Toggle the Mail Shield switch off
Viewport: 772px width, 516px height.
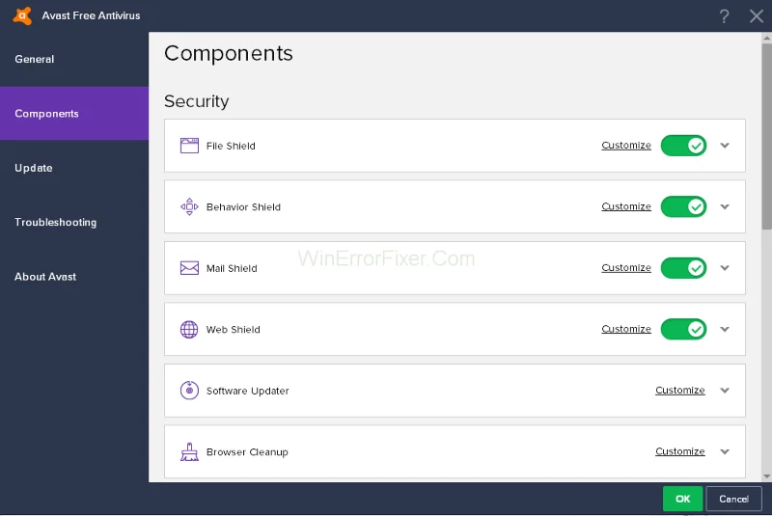[x=683, y=268]
